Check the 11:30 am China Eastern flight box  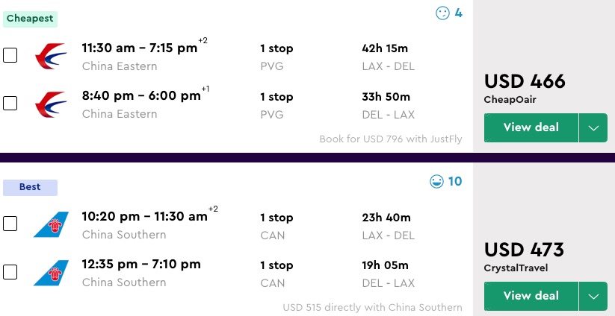(10, 56)
